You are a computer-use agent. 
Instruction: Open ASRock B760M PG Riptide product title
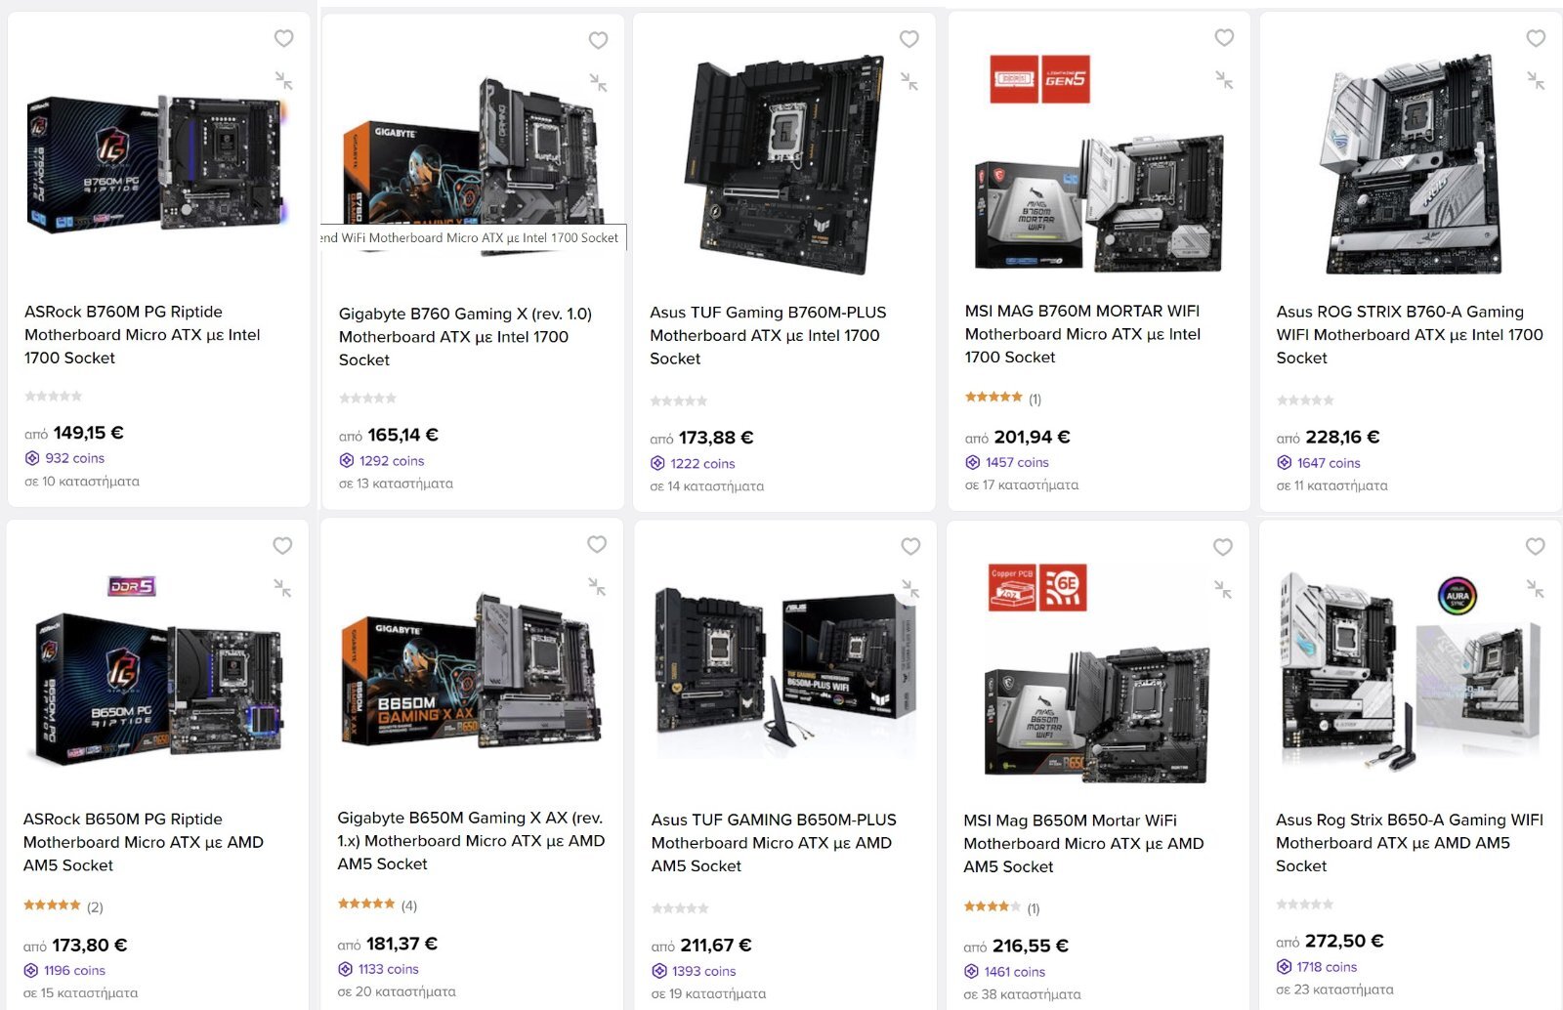[x=143, y=335]
